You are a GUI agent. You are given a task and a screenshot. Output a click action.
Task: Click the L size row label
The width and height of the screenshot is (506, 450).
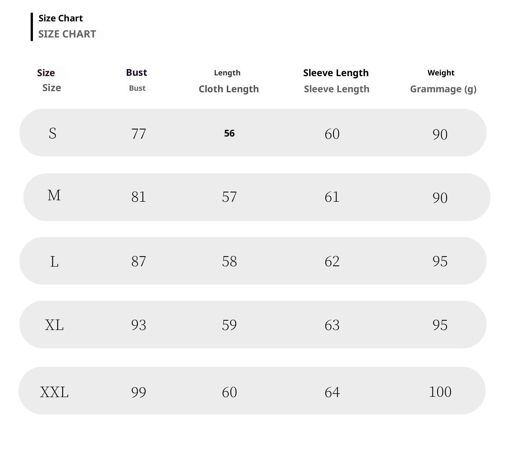pos(54,261)
